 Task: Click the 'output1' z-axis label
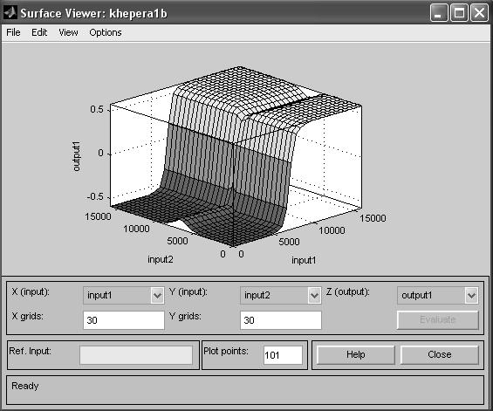pyautogui.click(x=77, y=156)
